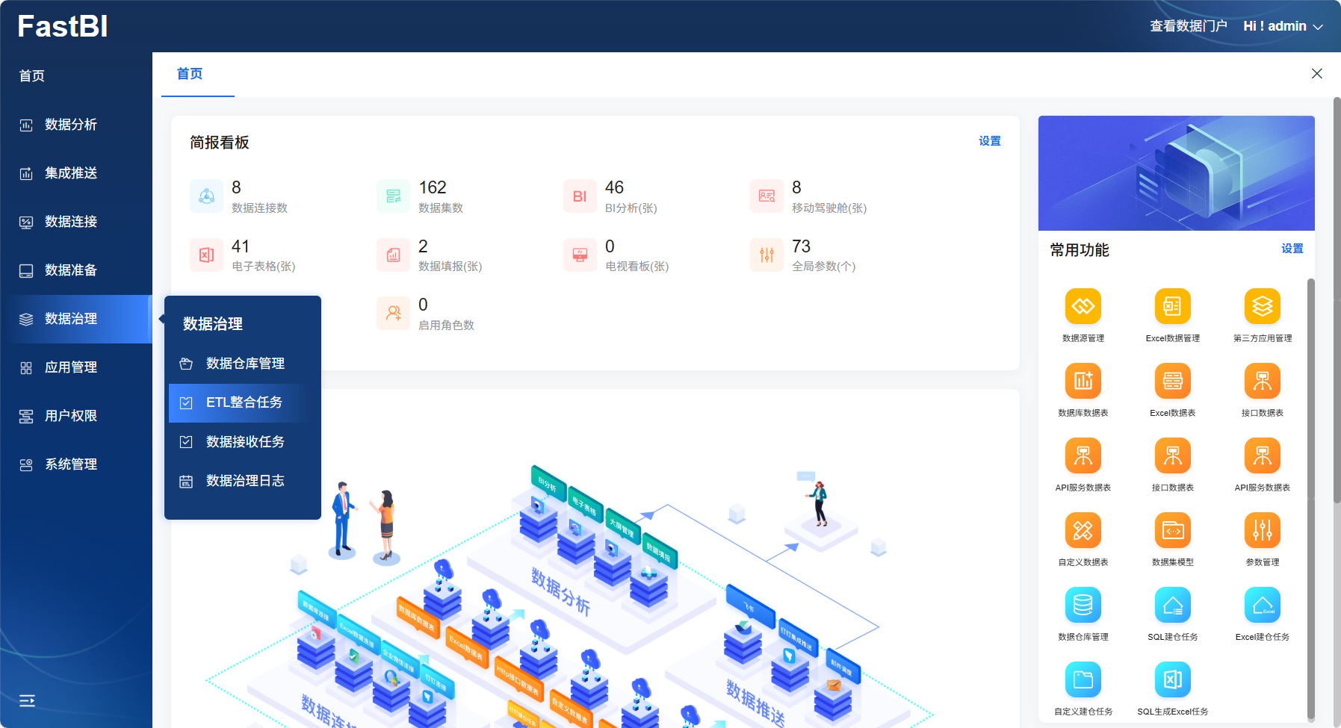The width and height of the screenshot is (1341, 728).
Task: Click the 第三方应用管理 icon
Action: pos(1262,306)
